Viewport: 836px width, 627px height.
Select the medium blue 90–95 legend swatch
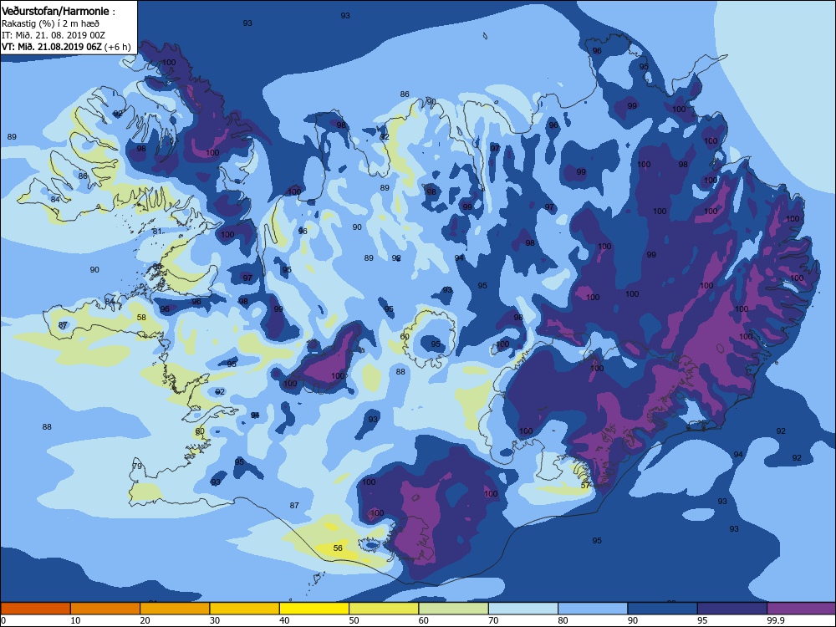coord(663,609)
